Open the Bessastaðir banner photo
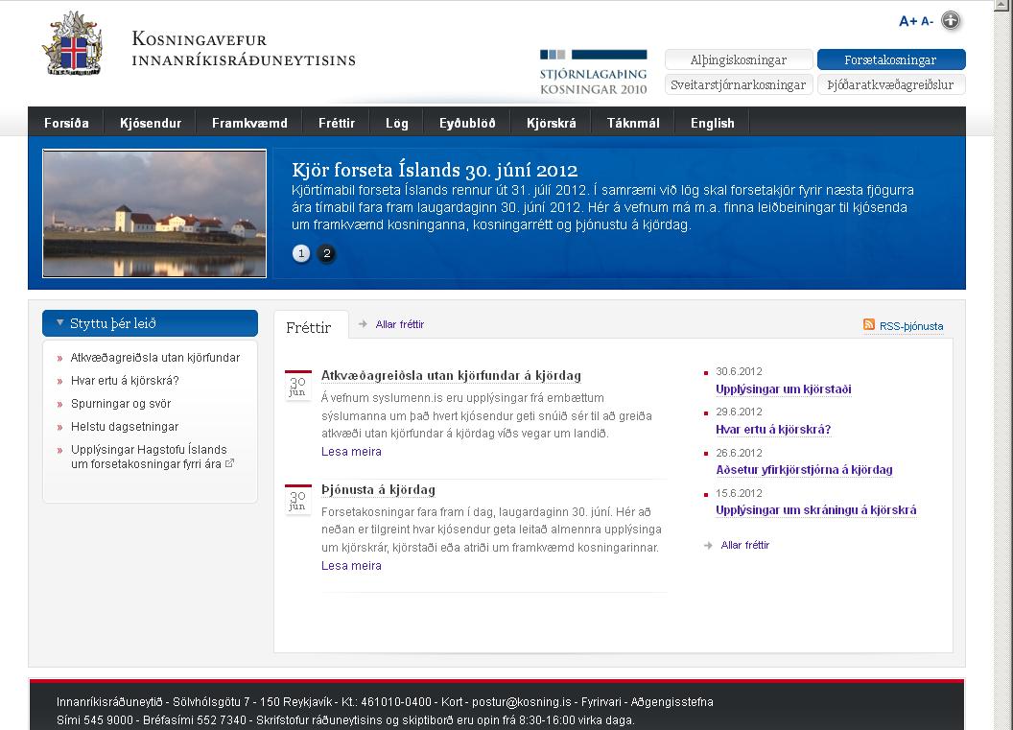Viewport: 1013px width, 730px height. [x=154, y=213]
